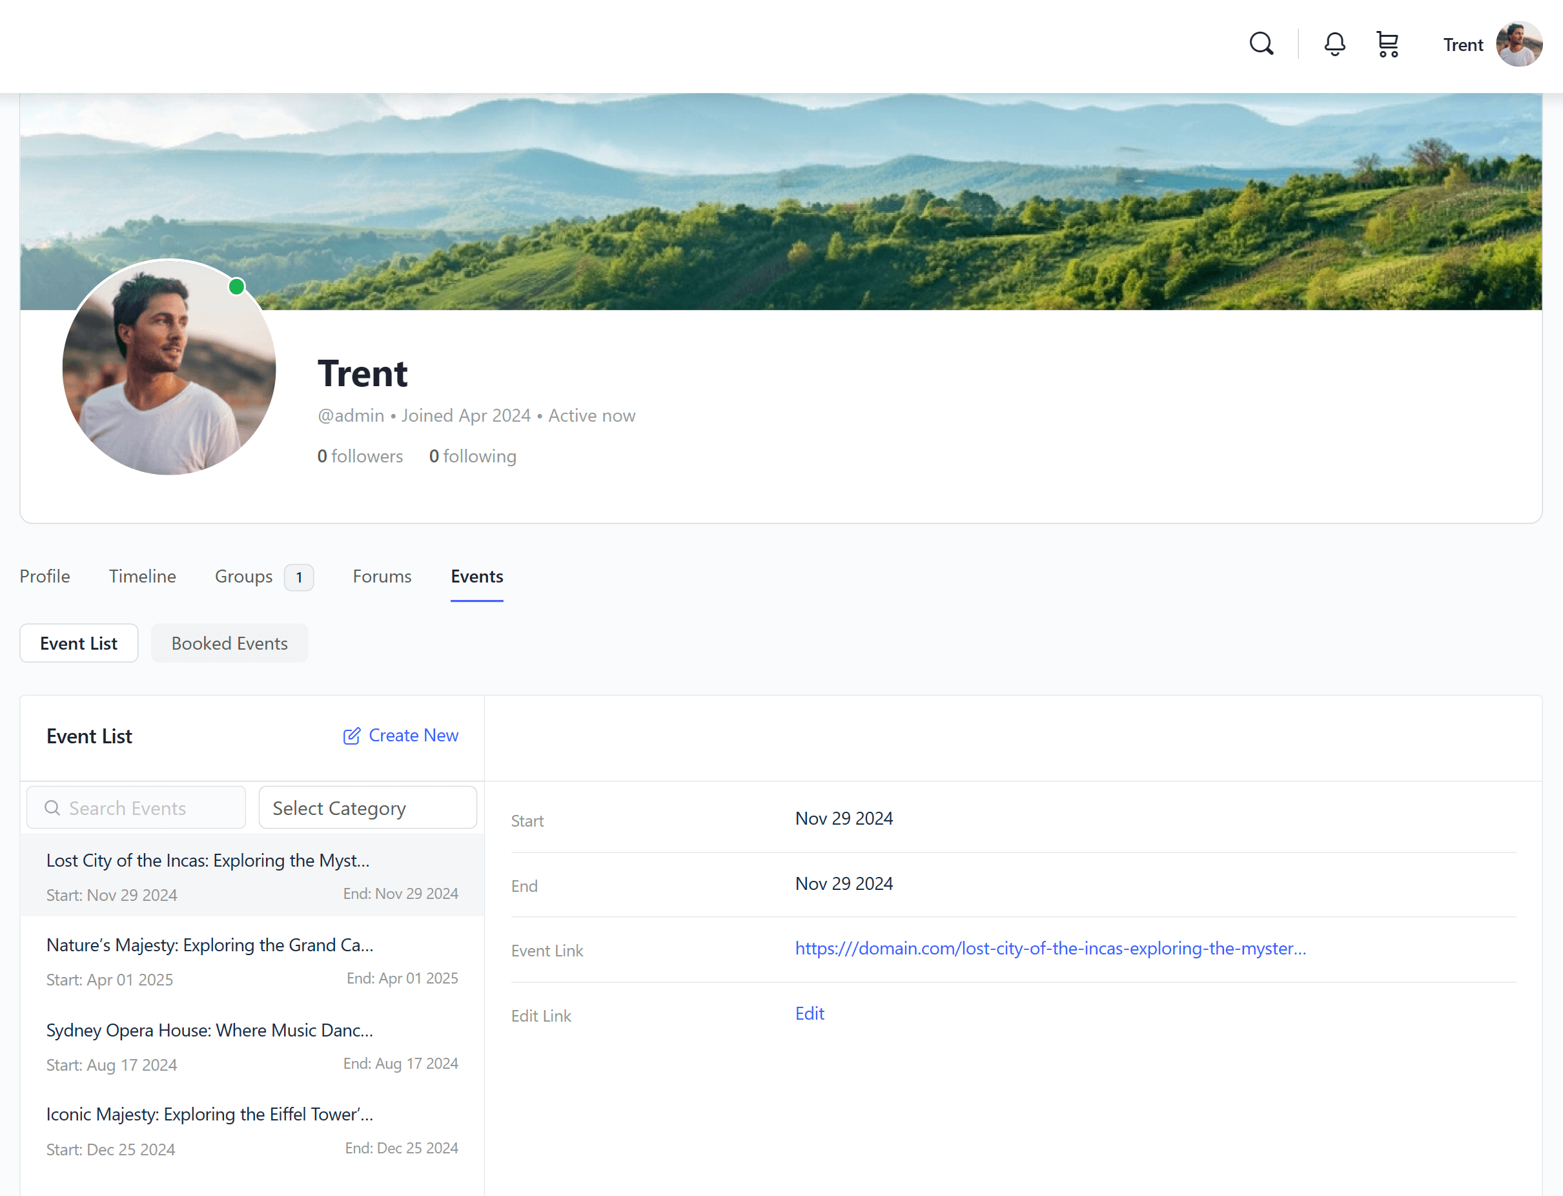1563x1196 pixels.
Task: Click magnifier icon in Search Events box
Action: pyautogui.click(x=52, y=808)
